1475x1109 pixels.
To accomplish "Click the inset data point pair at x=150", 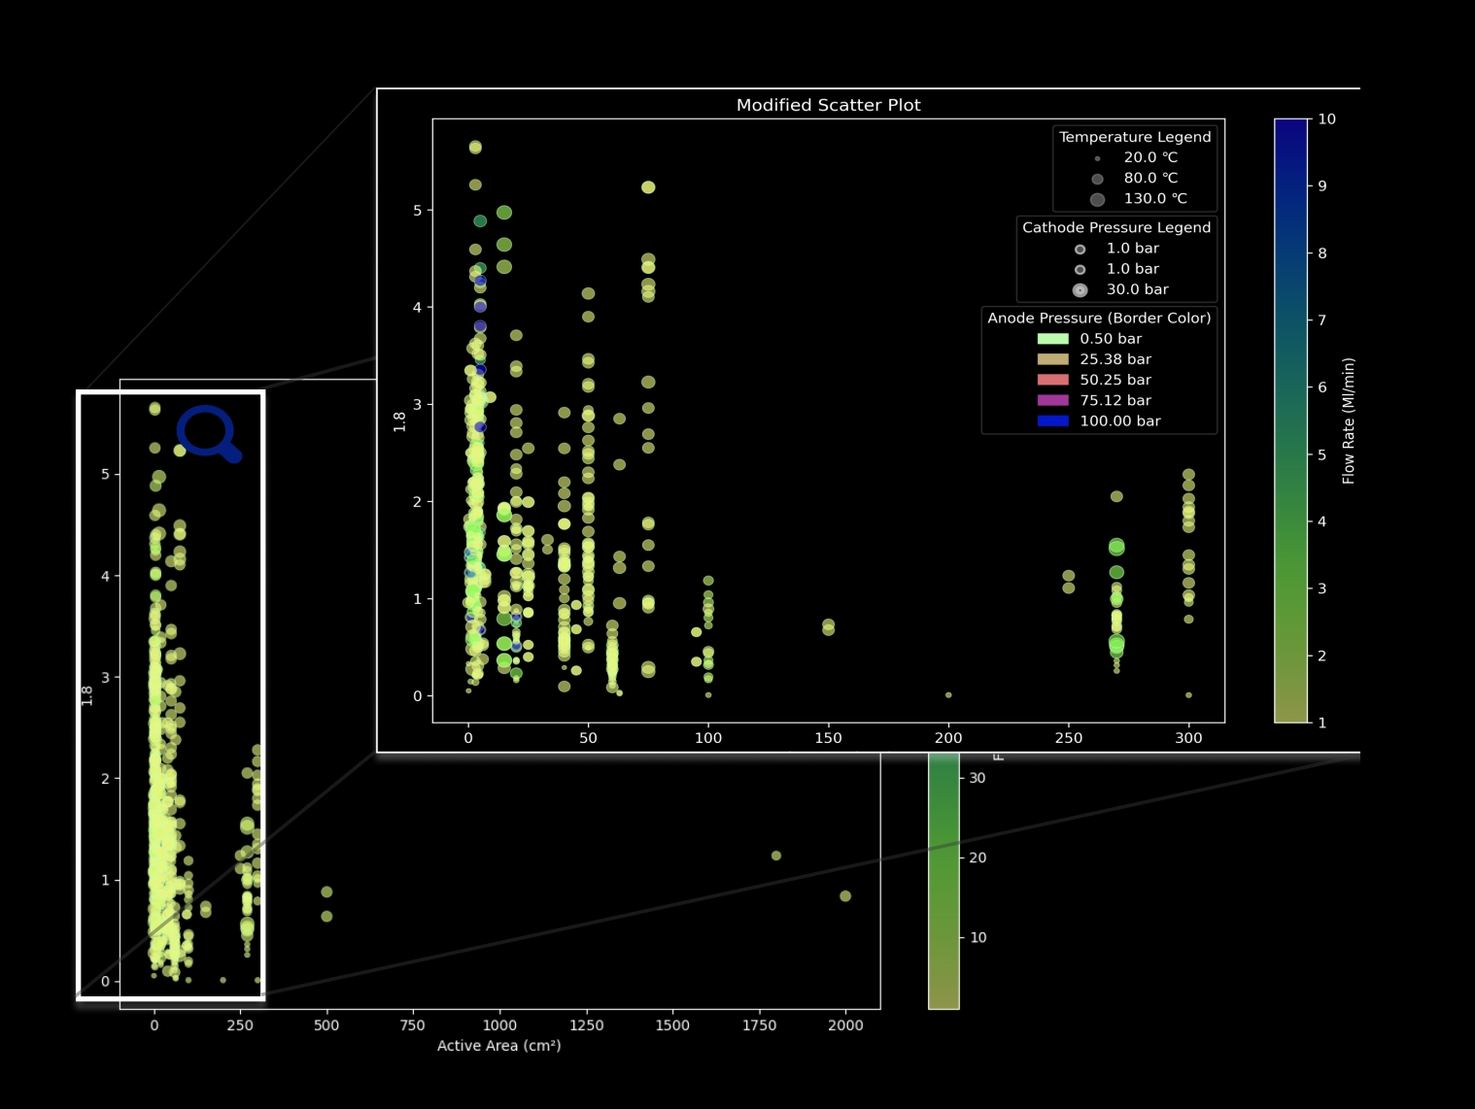I will pyautogui.click(x=828, y=626).
